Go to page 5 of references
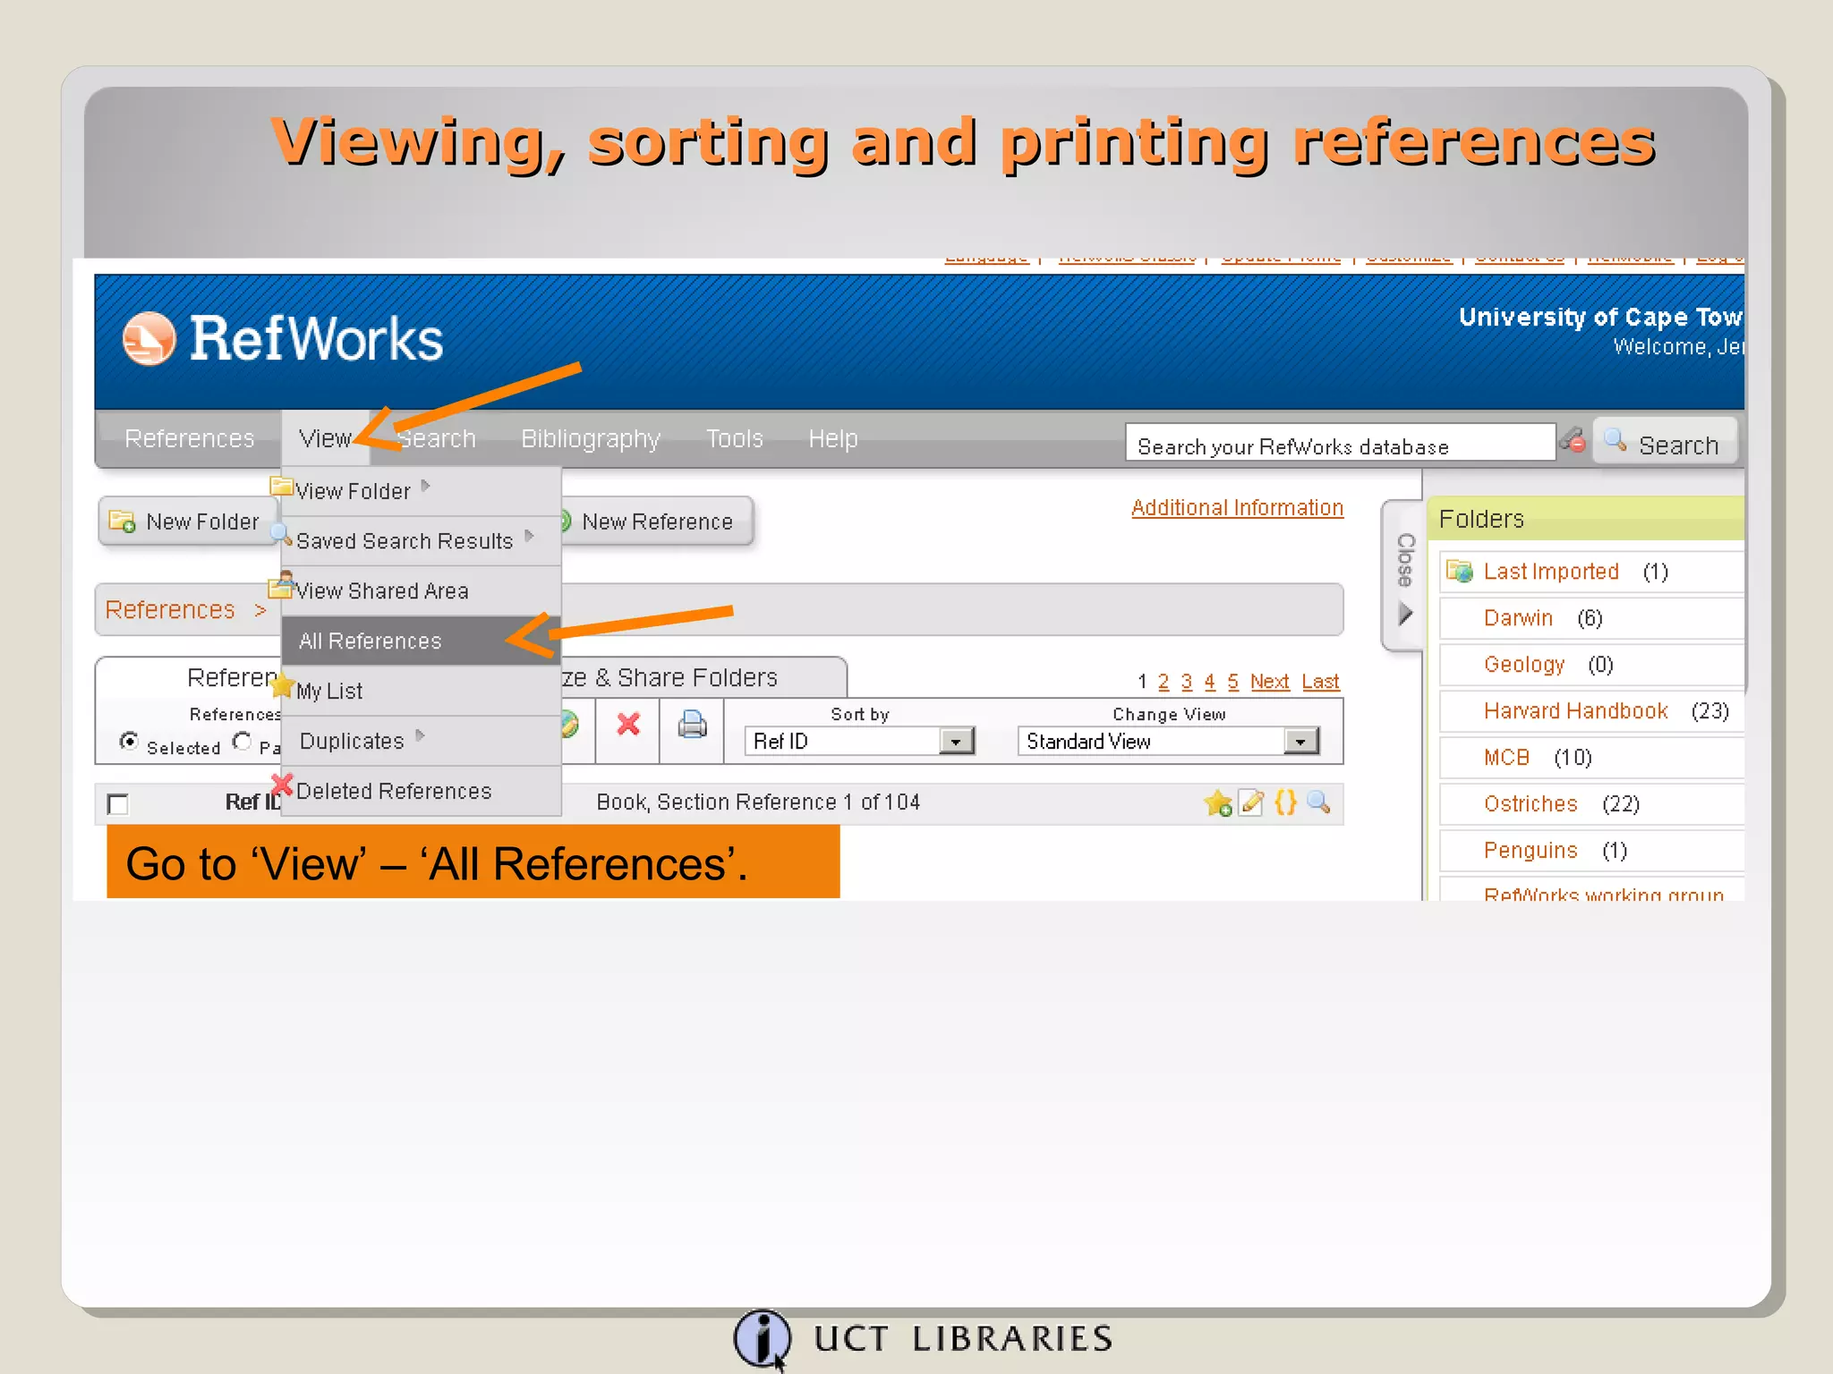This screenshot has width=1833, height=1374. [1232, 682]
